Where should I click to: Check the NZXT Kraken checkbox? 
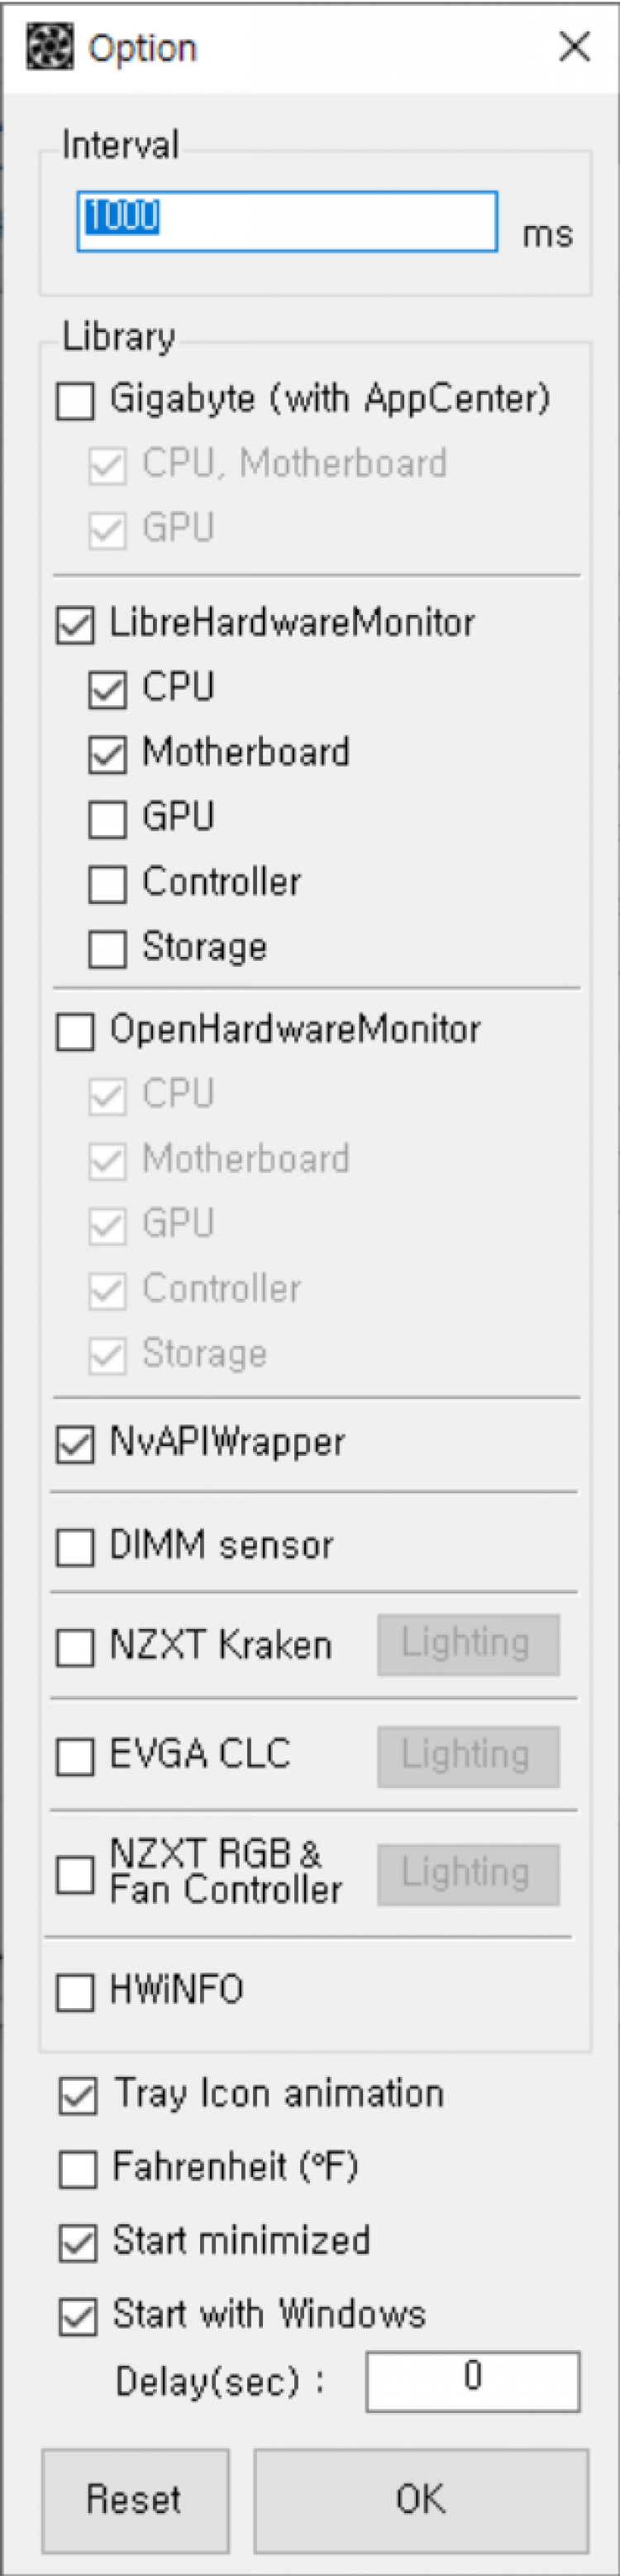(x=76, y=1647)
